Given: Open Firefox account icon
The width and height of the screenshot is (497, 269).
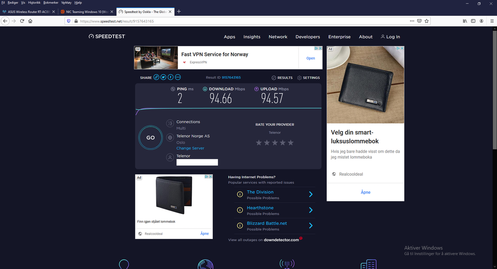Looking at the screenshot, I should click(481, 21).
